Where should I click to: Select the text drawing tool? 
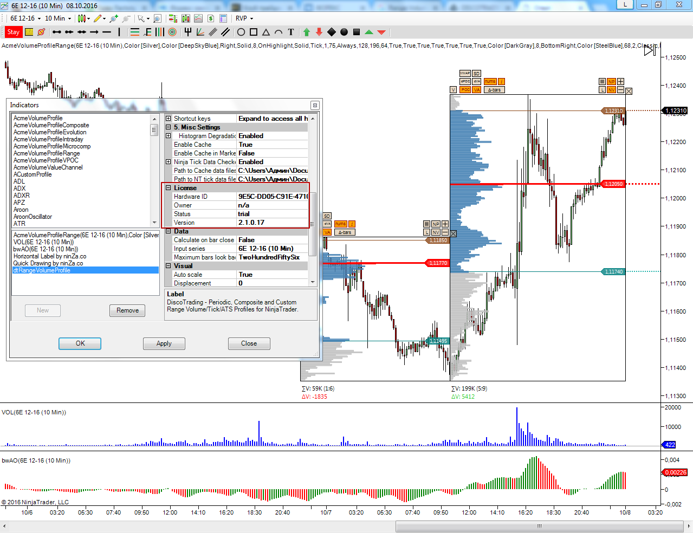point(291,32)
